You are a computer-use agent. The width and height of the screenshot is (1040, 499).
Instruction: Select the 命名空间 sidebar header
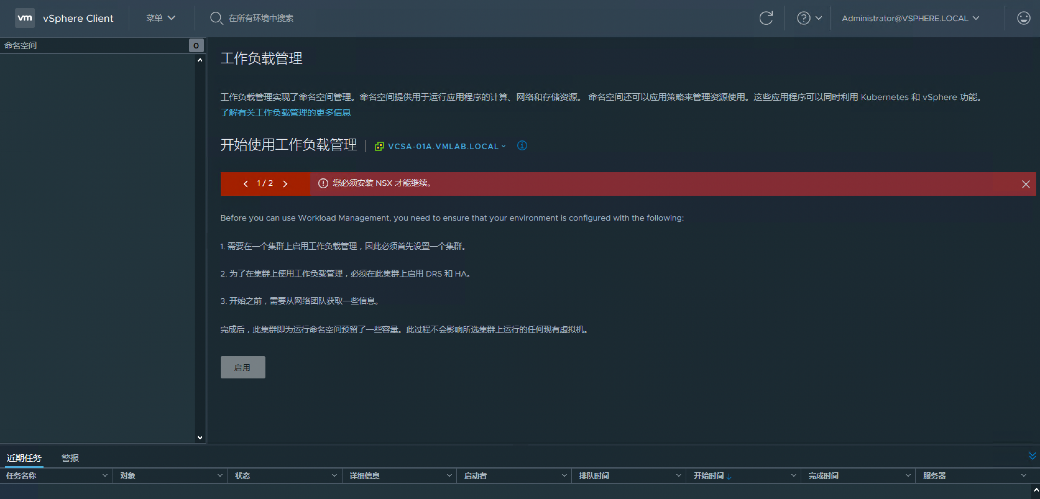20,45
